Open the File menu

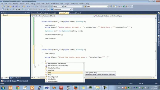pyautogui.click(x=2, y=4)
